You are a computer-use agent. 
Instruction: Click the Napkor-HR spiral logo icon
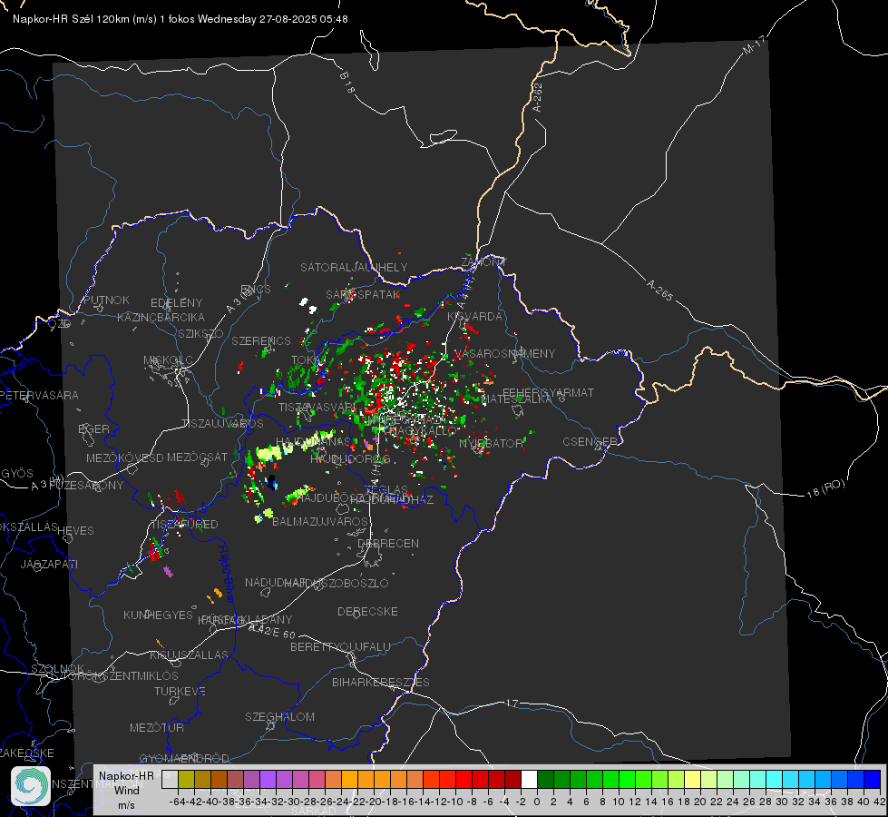(31, 786)
